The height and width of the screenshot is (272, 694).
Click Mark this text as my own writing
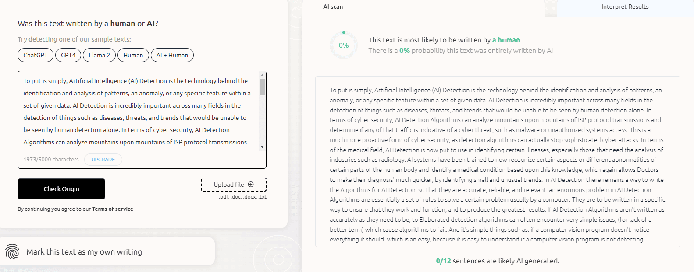[84, 252]
